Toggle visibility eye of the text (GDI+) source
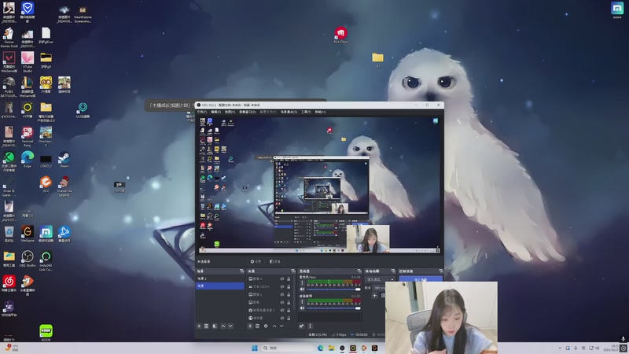This screenshot has width=629, height=354. point(282,286)
